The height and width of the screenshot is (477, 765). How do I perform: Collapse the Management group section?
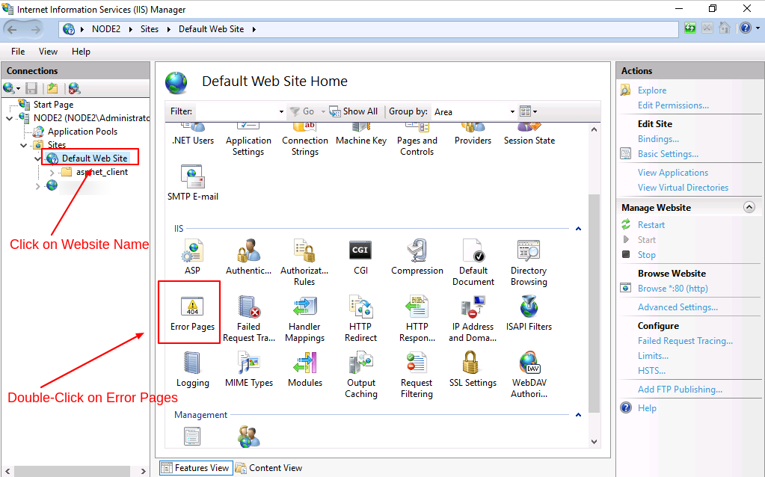tap(578, 414)
